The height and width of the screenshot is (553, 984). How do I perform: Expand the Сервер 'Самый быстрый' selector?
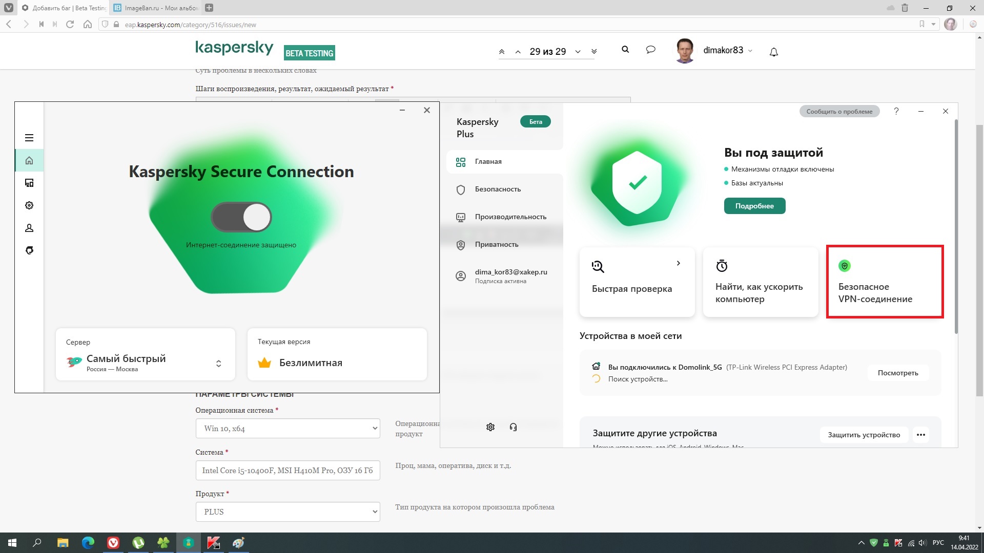tap(146, 354)
